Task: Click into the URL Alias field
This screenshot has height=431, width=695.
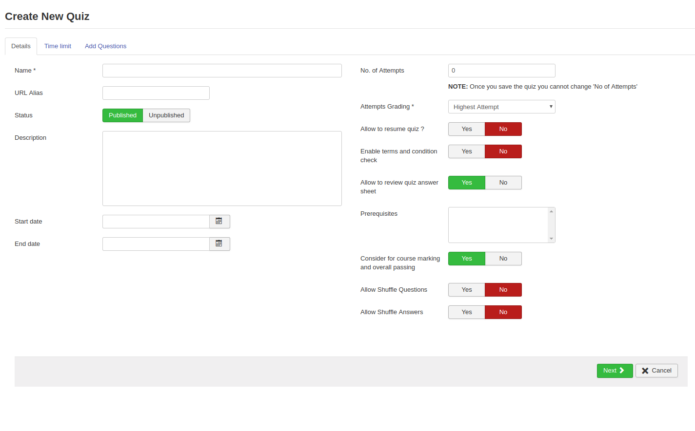Action: (156, 93)
